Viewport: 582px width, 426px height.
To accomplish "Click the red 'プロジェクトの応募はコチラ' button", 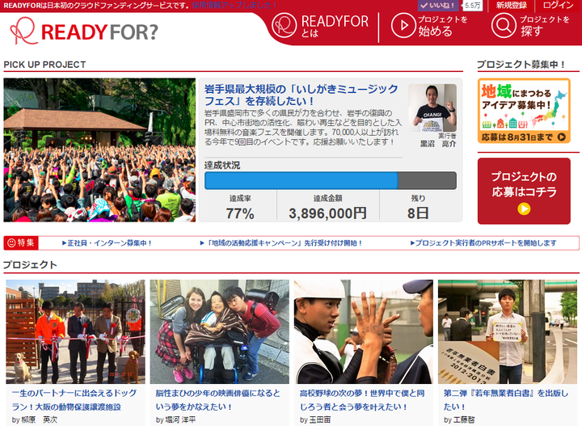I will click(x=524, y=191).
